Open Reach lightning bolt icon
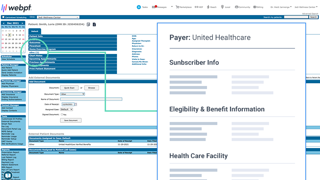Viewport: 320px width, 180px height. tap(208, 7)
